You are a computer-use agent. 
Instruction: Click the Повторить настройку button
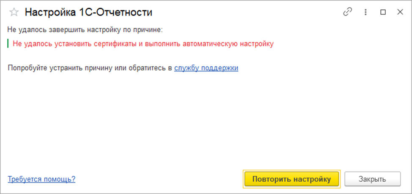291,179
